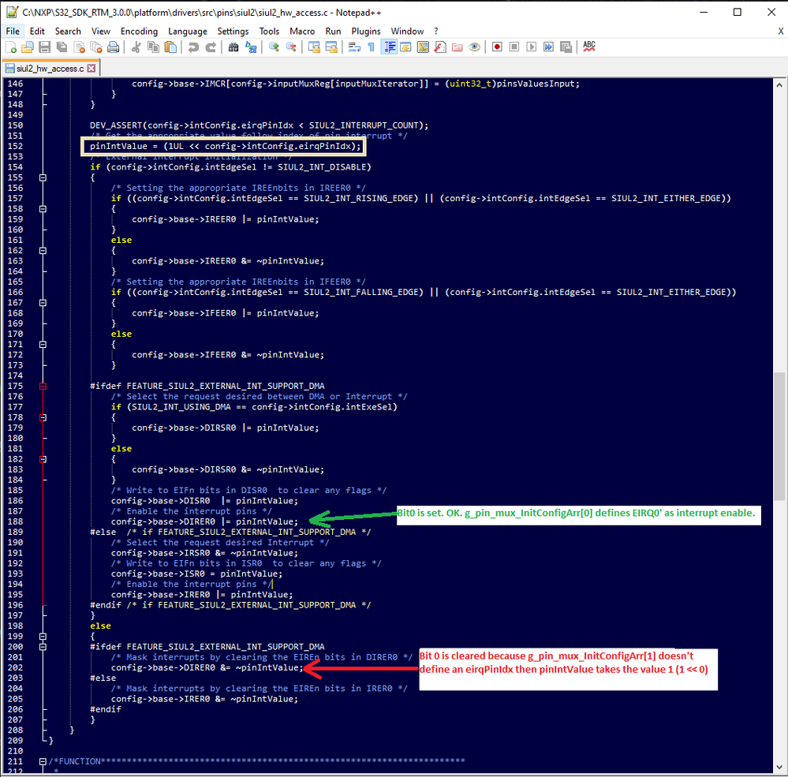Open the ? help menu

435,32
